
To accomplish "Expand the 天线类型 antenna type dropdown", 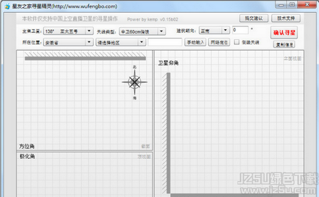I will 142,31.
